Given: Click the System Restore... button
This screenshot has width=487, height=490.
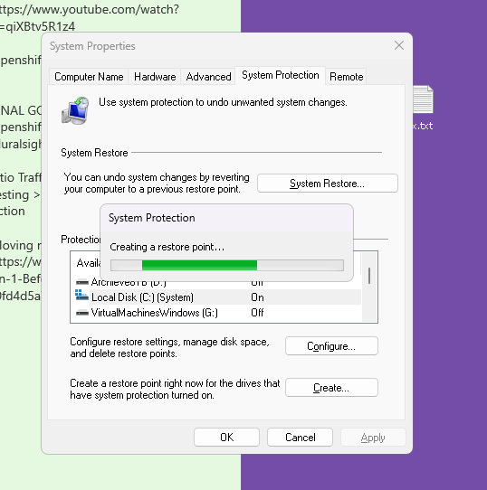Looking at the screenshot, I should pyautogui.click(x=328, y=184).
